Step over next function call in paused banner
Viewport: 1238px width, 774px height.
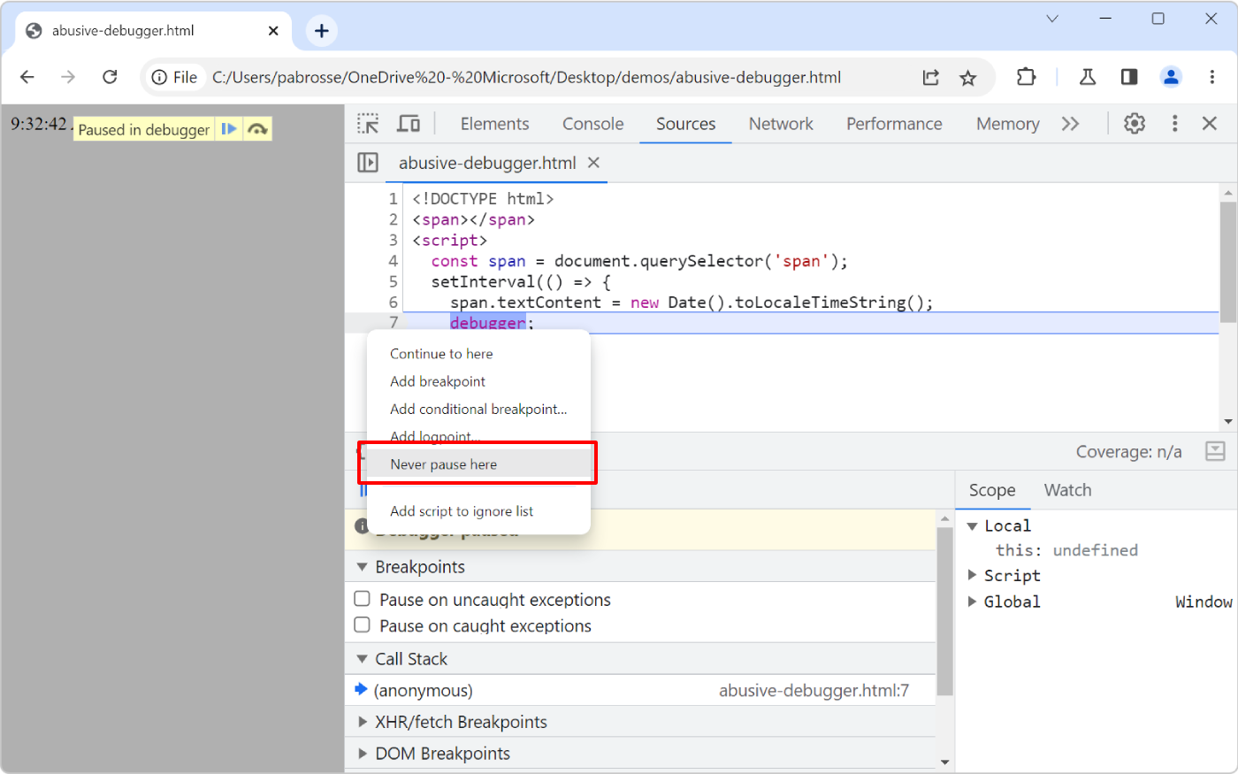coord(256,128)
